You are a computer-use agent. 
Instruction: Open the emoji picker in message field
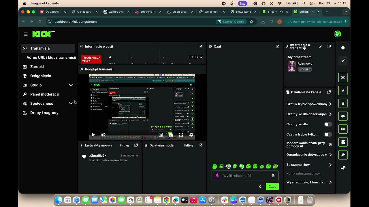point(273,176)
